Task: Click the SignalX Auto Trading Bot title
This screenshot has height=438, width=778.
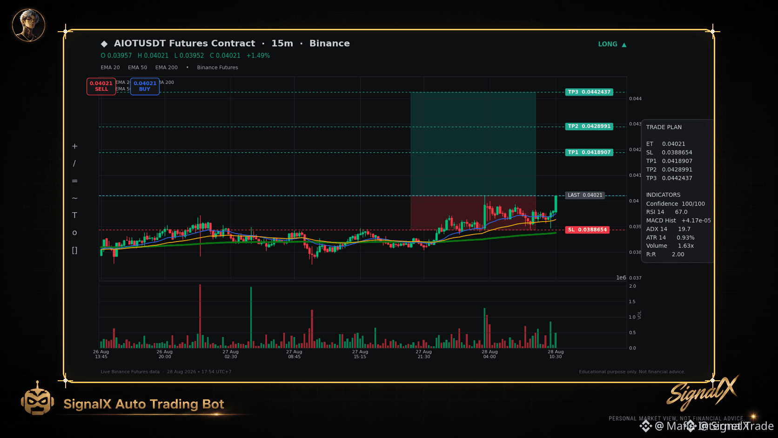Action: 144,404
